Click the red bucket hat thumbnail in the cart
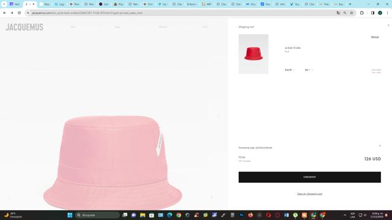Image resolution: width=392 pixels, height=220 pixels. (x=253, y=54)
